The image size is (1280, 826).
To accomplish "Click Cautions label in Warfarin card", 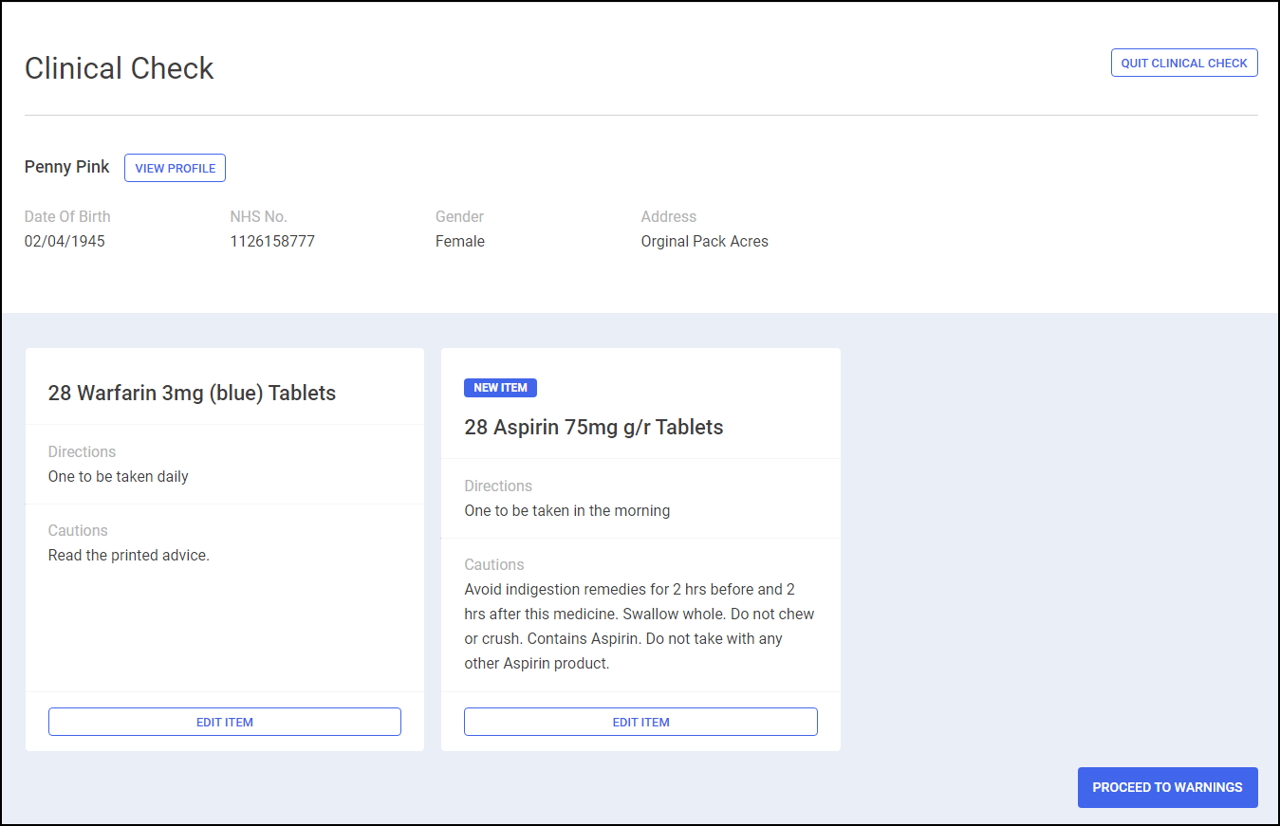I will (78, 530).
